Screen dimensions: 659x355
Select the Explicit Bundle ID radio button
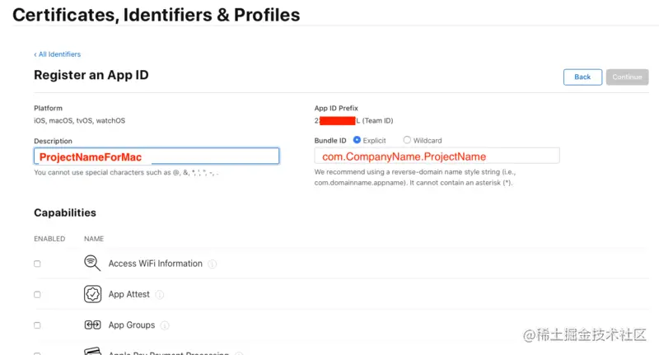pyautogui.click(x=357, y=140)
